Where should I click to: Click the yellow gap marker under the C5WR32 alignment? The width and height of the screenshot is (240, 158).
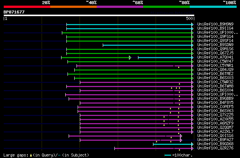(179, 84)
